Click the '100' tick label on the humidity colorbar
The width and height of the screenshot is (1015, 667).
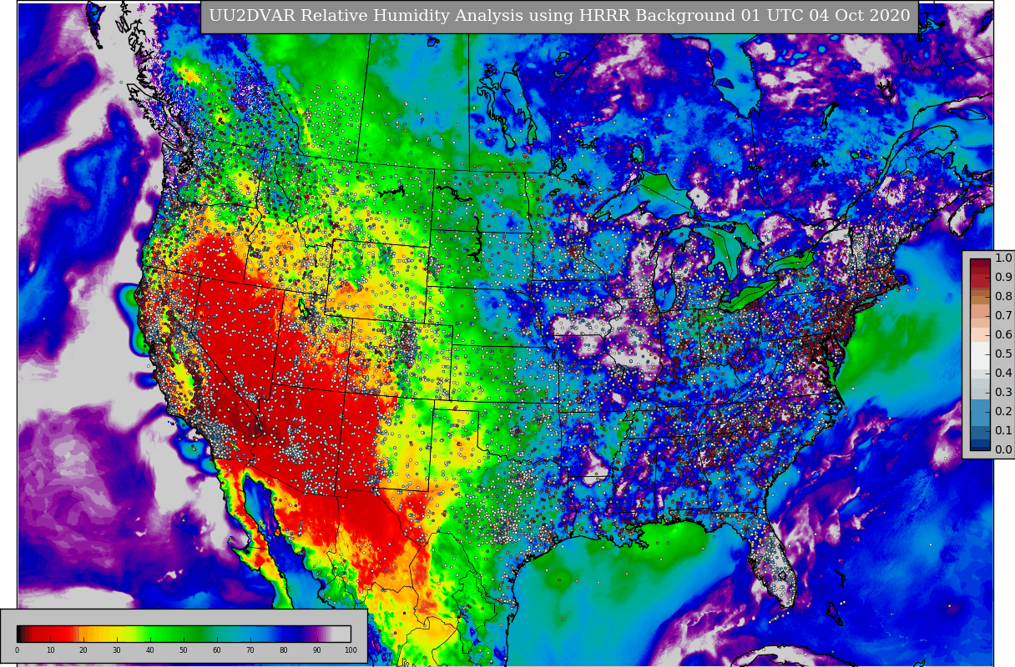click(x=351, y=649)
